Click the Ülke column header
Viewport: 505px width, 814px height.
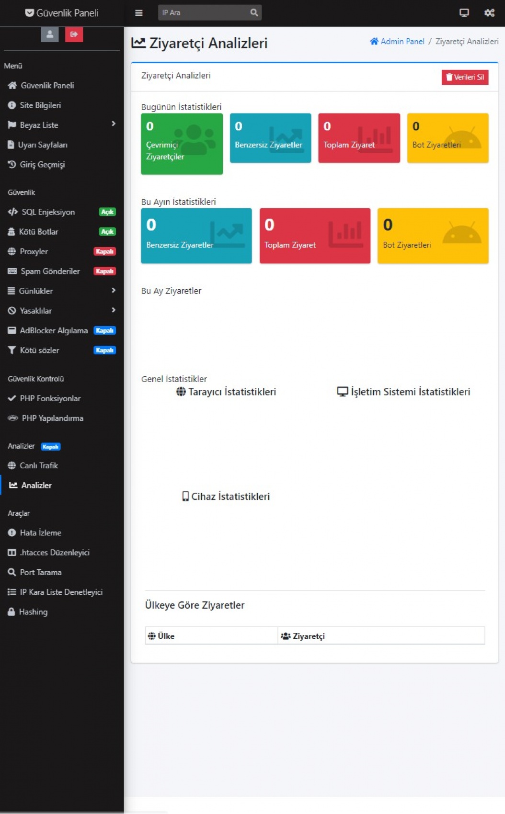211,636
